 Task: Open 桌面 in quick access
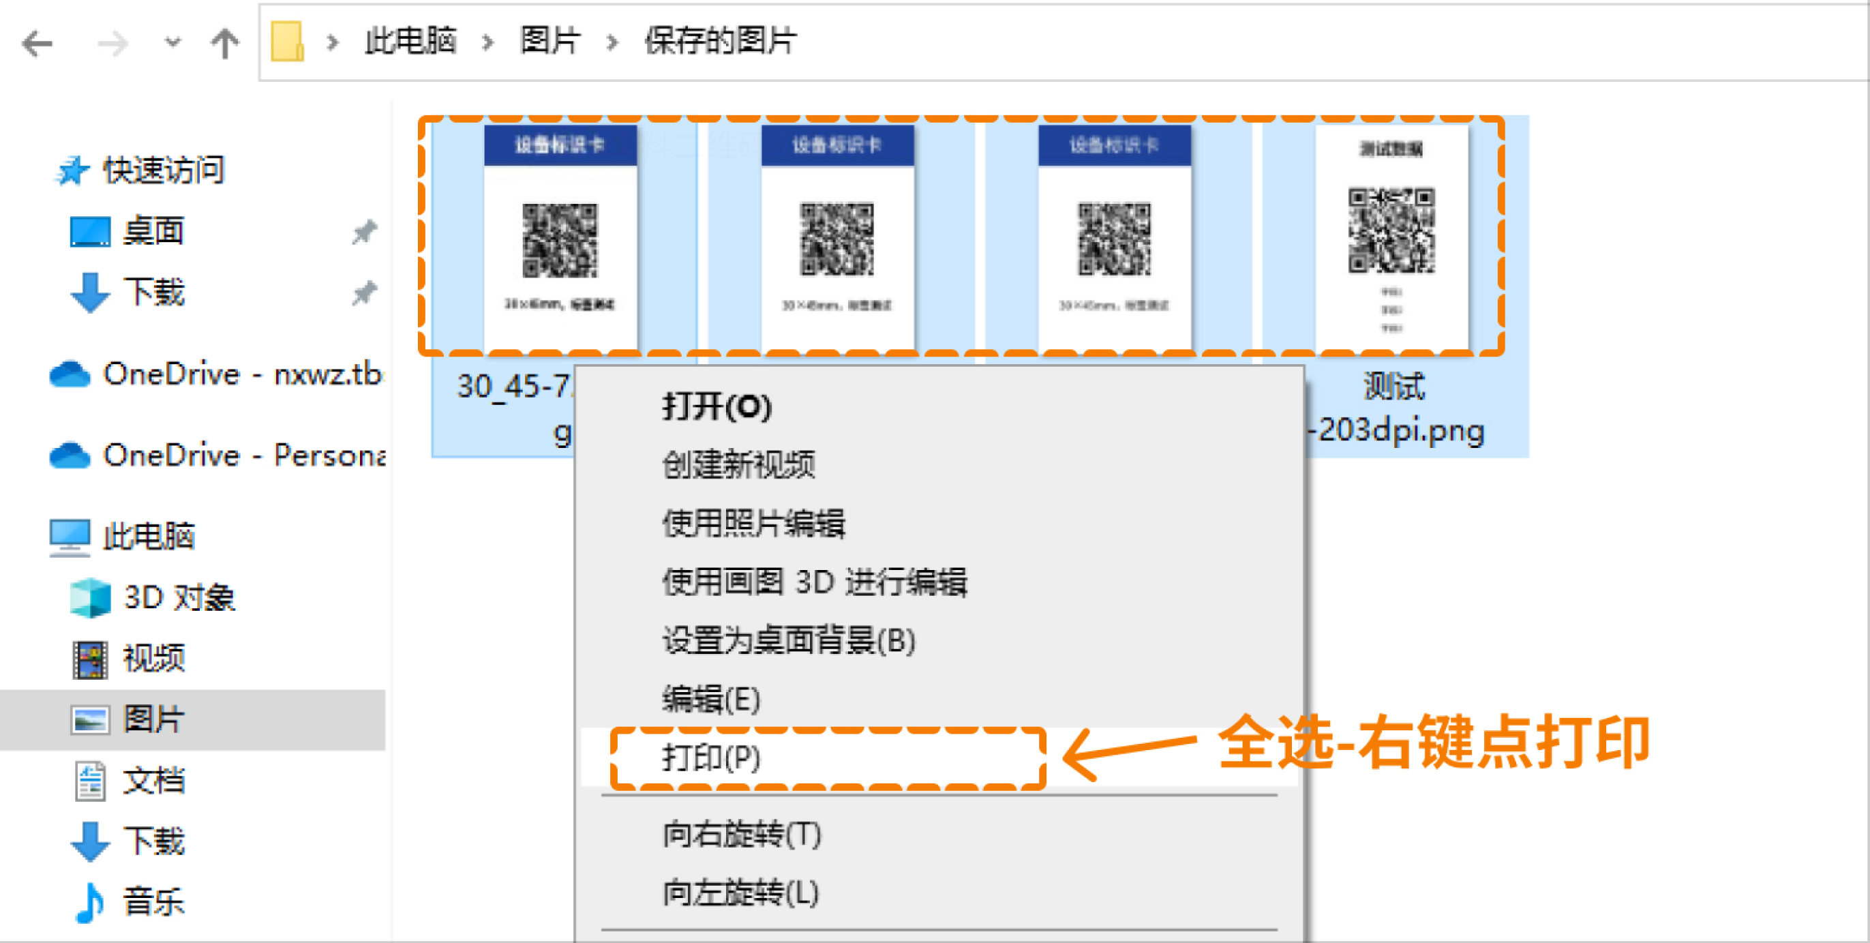tap(153, 231)
